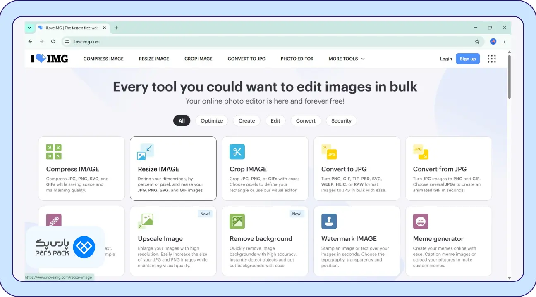
Task: Click the scrollbar down arrow
Action: point(509,278)
